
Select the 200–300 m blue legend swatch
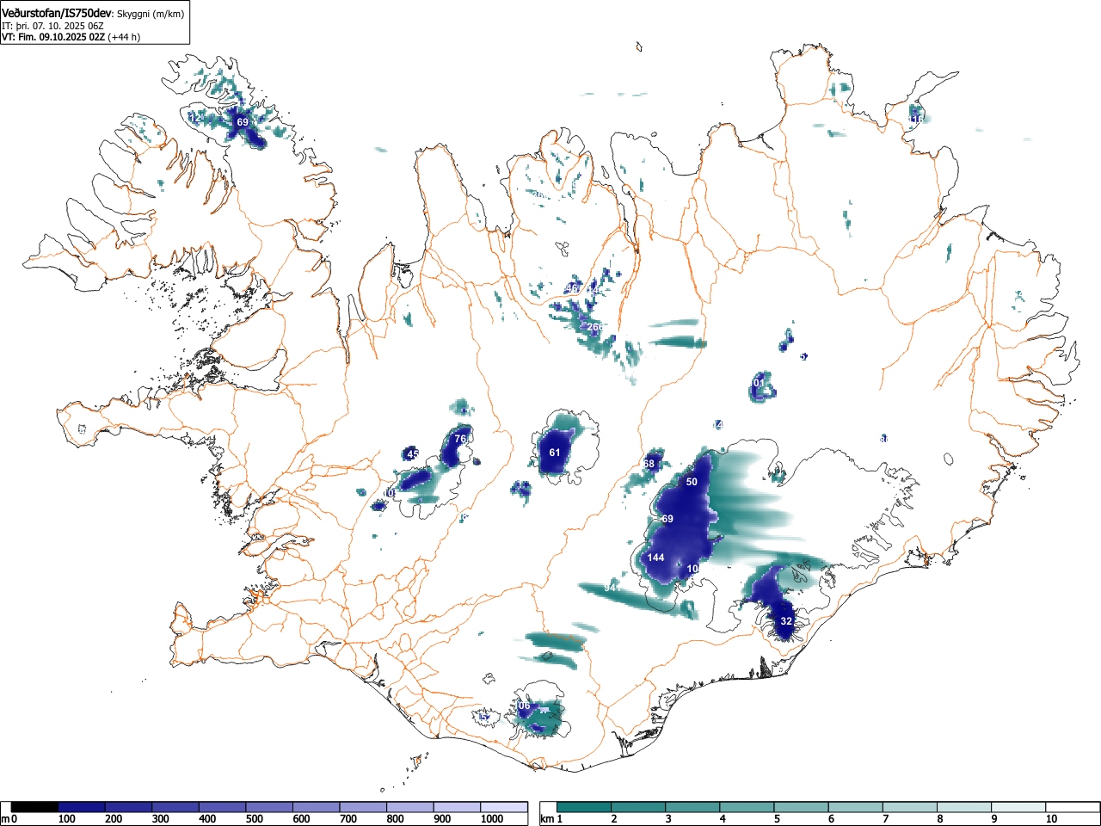point(129,807)
